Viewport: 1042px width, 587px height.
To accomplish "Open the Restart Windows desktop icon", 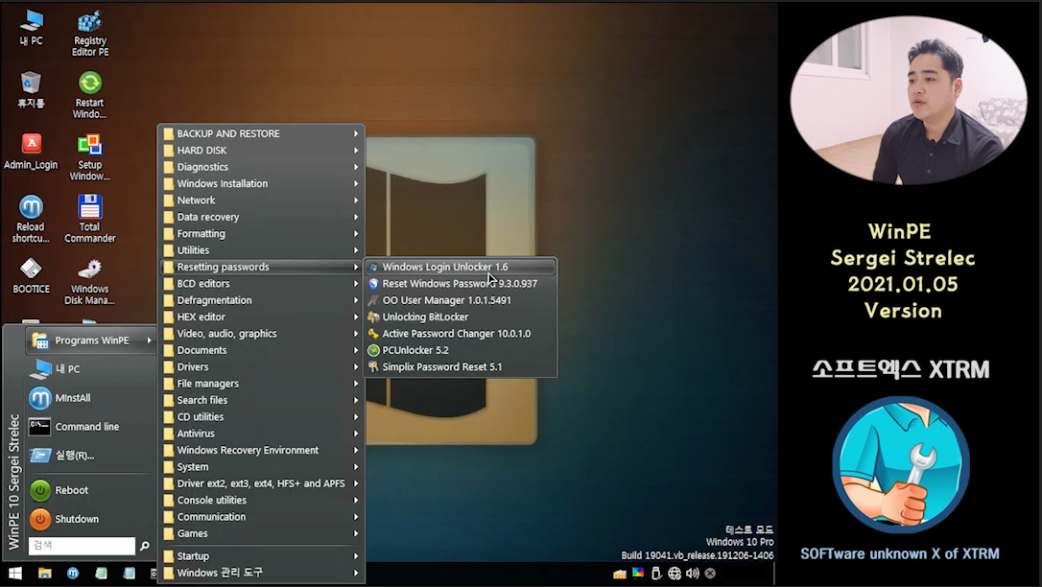I will (90, 95).
